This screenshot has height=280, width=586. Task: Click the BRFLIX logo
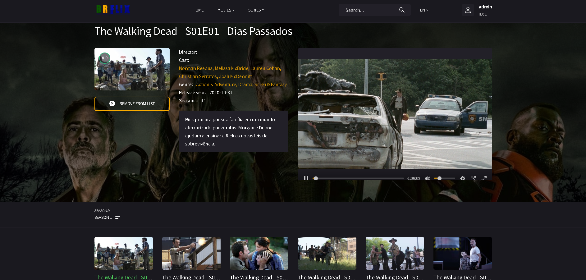113,10
